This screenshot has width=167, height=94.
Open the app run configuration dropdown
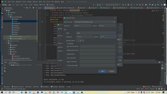(x=100, y=5)
